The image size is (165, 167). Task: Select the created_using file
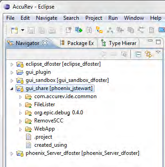point(50,145)
